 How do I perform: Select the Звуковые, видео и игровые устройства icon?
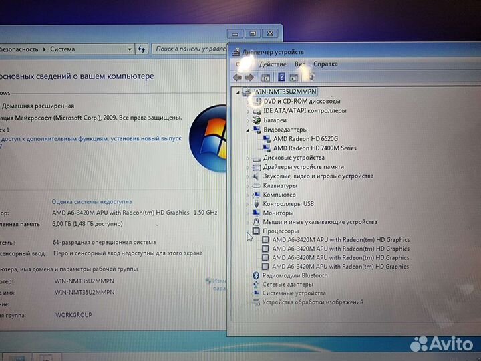256,176
